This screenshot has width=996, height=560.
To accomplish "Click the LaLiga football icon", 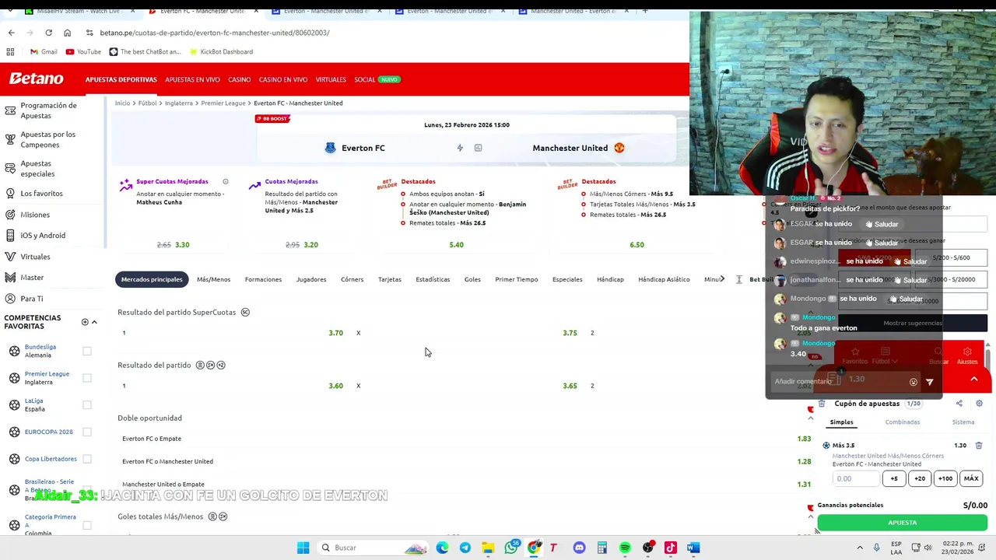I will pyautogui.click(x=14, y=404).
